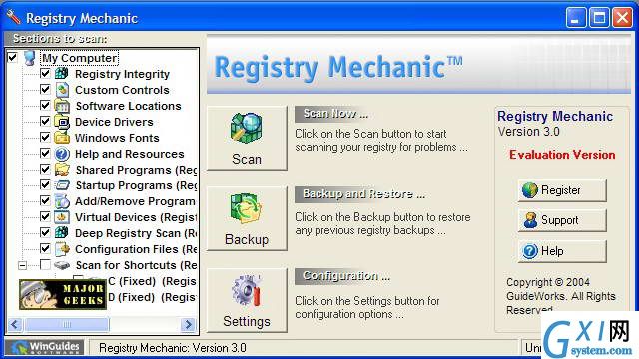
Task: Click the Custom Controls icon
Action: [62, 90]
